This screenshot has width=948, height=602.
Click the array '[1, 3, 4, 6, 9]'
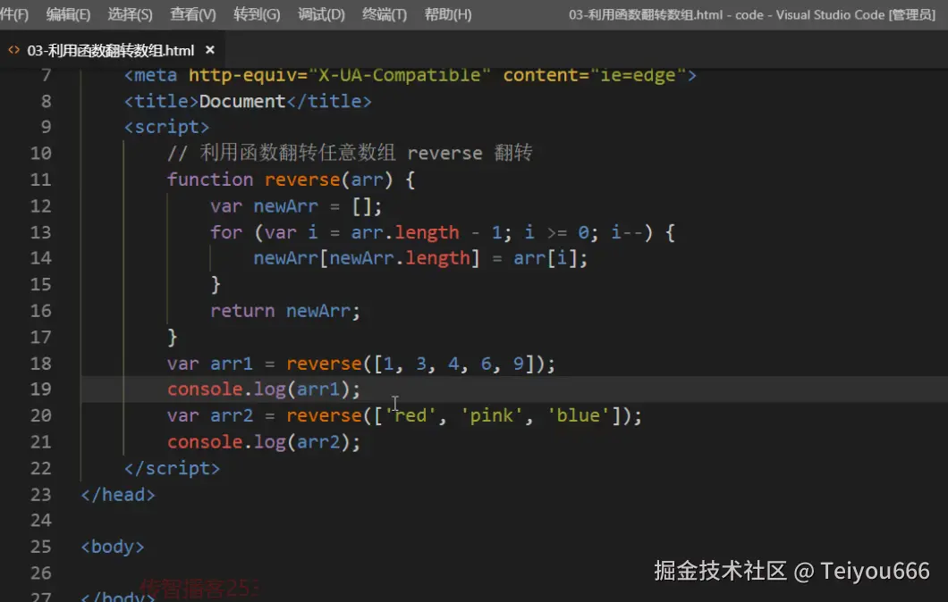coord(454,364)
